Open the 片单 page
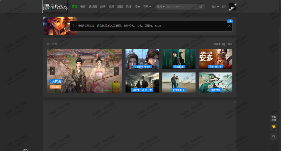The height and width of the screenshot is (151, 281). click(137, 7)
